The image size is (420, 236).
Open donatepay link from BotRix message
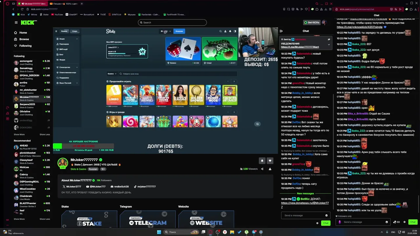click(x=305, y=205)
